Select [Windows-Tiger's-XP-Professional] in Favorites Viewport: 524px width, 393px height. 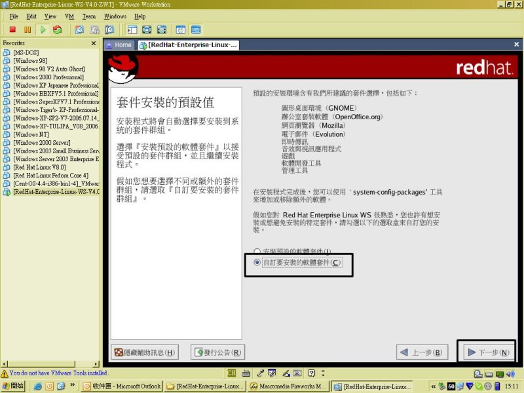click(x=56, y=110)
